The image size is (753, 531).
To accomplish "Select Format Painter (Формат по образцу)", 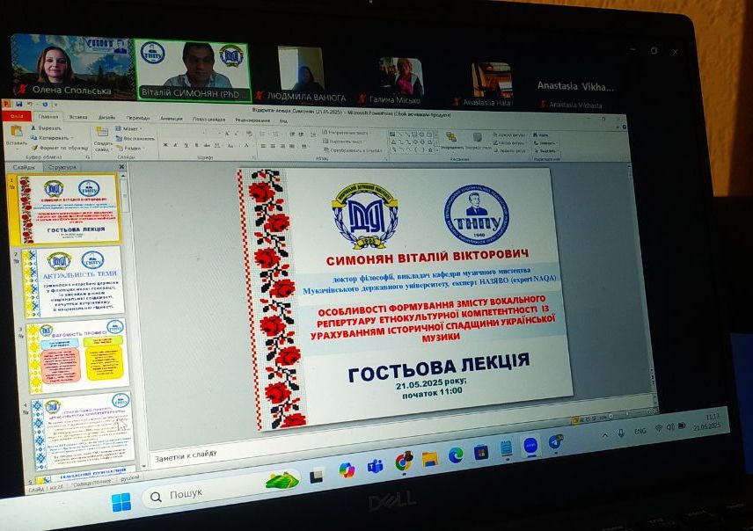I will point(59,148).
